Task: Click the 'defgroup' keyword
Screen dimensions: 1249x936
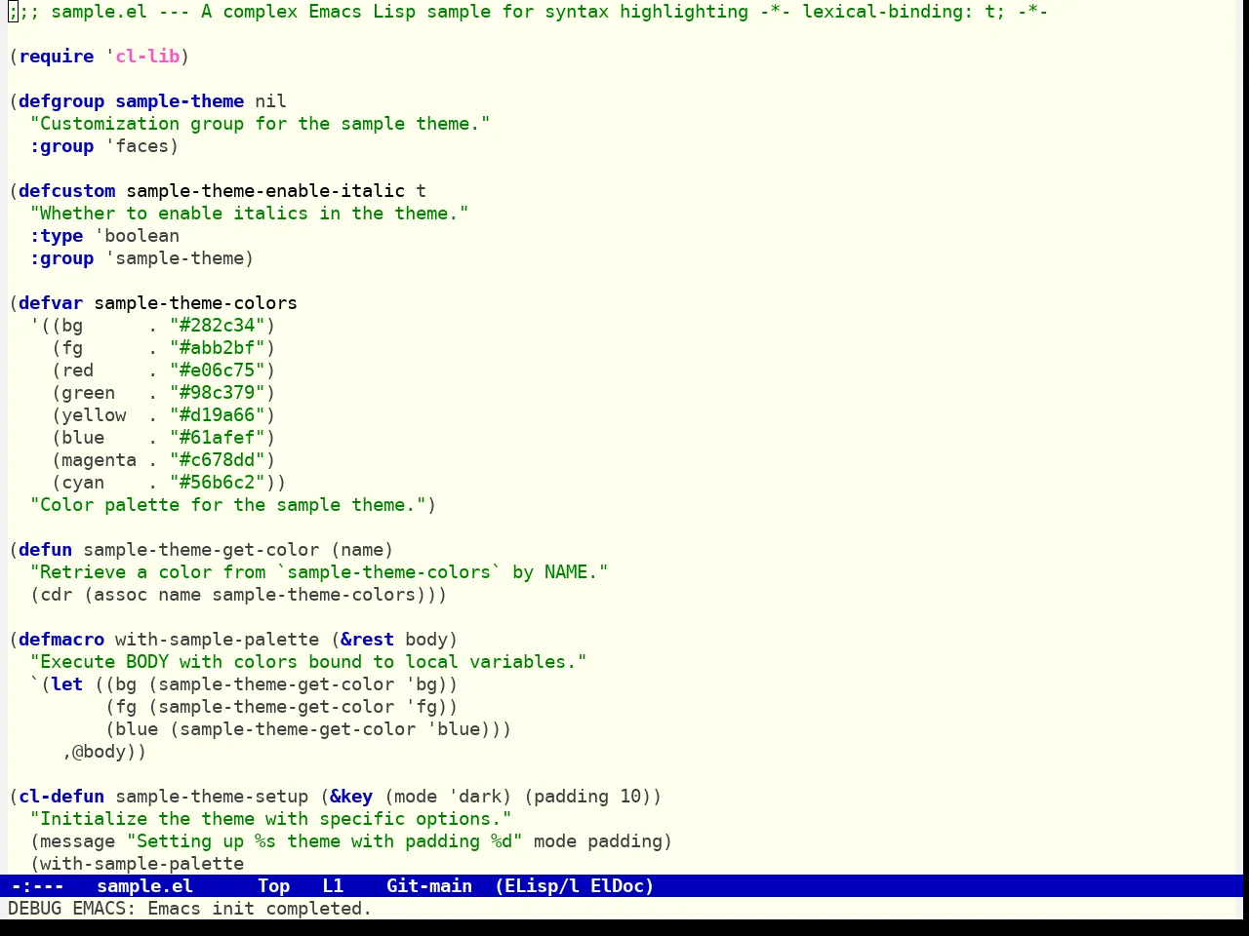Action: 61,101
